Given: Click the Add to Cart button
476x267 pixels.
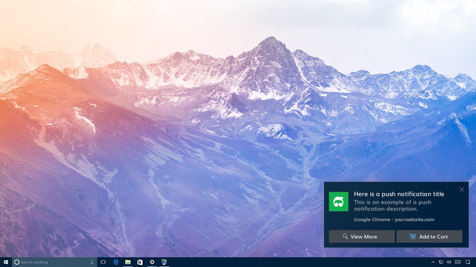Looking at the screenshot, I should pos(429,236).
